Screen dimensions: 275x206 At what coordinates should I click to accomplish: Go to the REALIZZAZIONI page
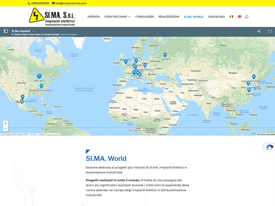point(169,16)
